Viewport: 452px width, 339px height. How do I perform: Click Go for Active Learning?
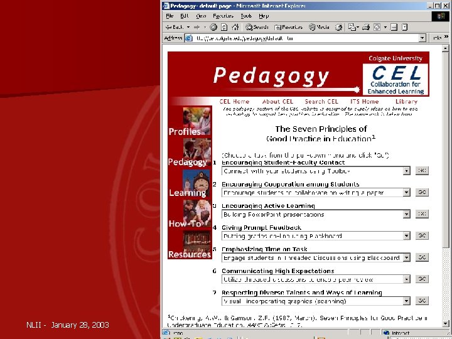point(422,214)
